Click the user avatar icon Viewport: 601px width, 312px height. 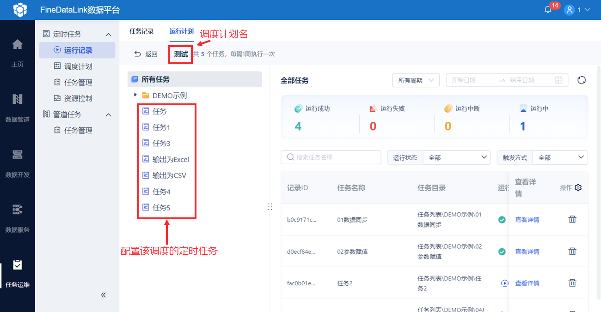tap(570, 10)
